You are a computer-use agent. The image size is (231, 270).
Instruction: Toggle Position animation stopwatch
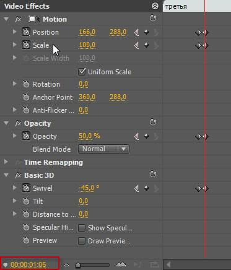pyautogui.click(x=26, y=32)
